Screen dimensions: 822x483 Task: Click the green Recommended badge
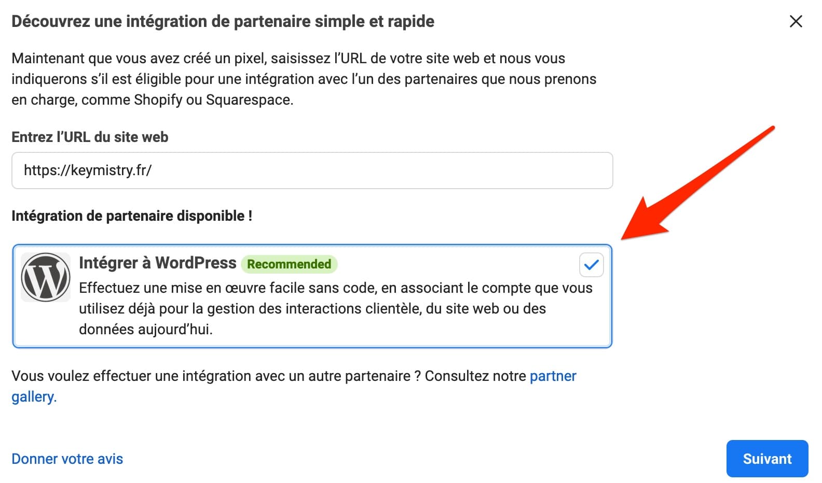coord(289,264)
